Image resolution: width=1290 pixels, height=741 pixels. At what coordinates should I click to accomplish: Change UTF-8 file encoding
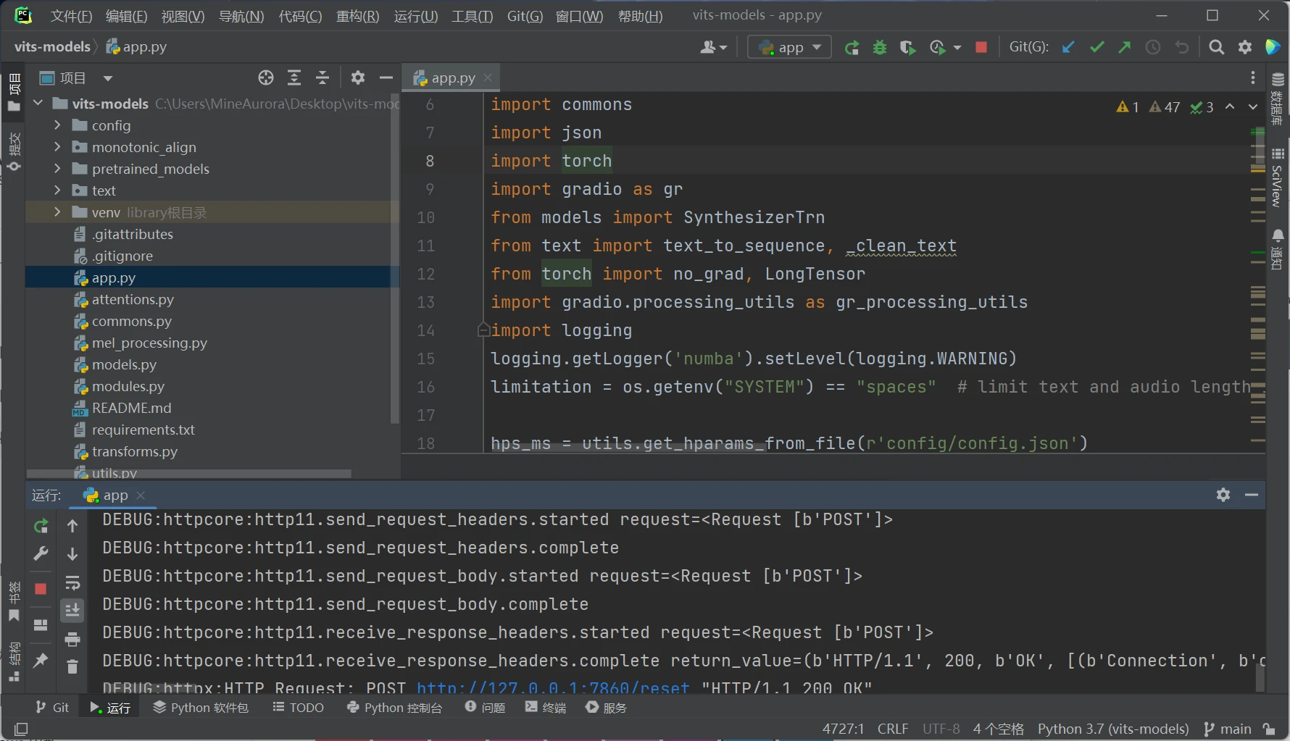point(941,729)
